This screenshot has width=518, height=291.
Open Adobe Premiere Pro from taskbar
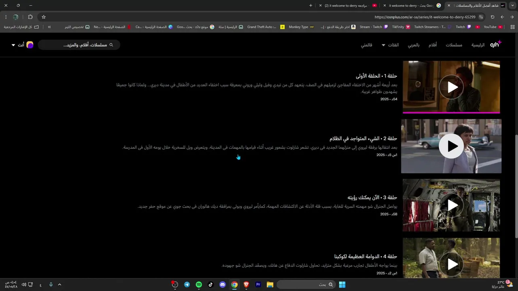[x=258, y=285]
